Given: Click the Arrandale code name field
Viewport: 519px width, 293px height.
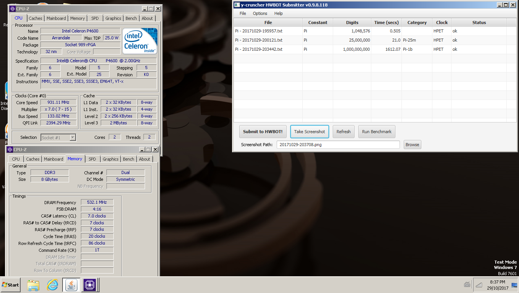Looking at the screenshot, I should click(61, 38).
